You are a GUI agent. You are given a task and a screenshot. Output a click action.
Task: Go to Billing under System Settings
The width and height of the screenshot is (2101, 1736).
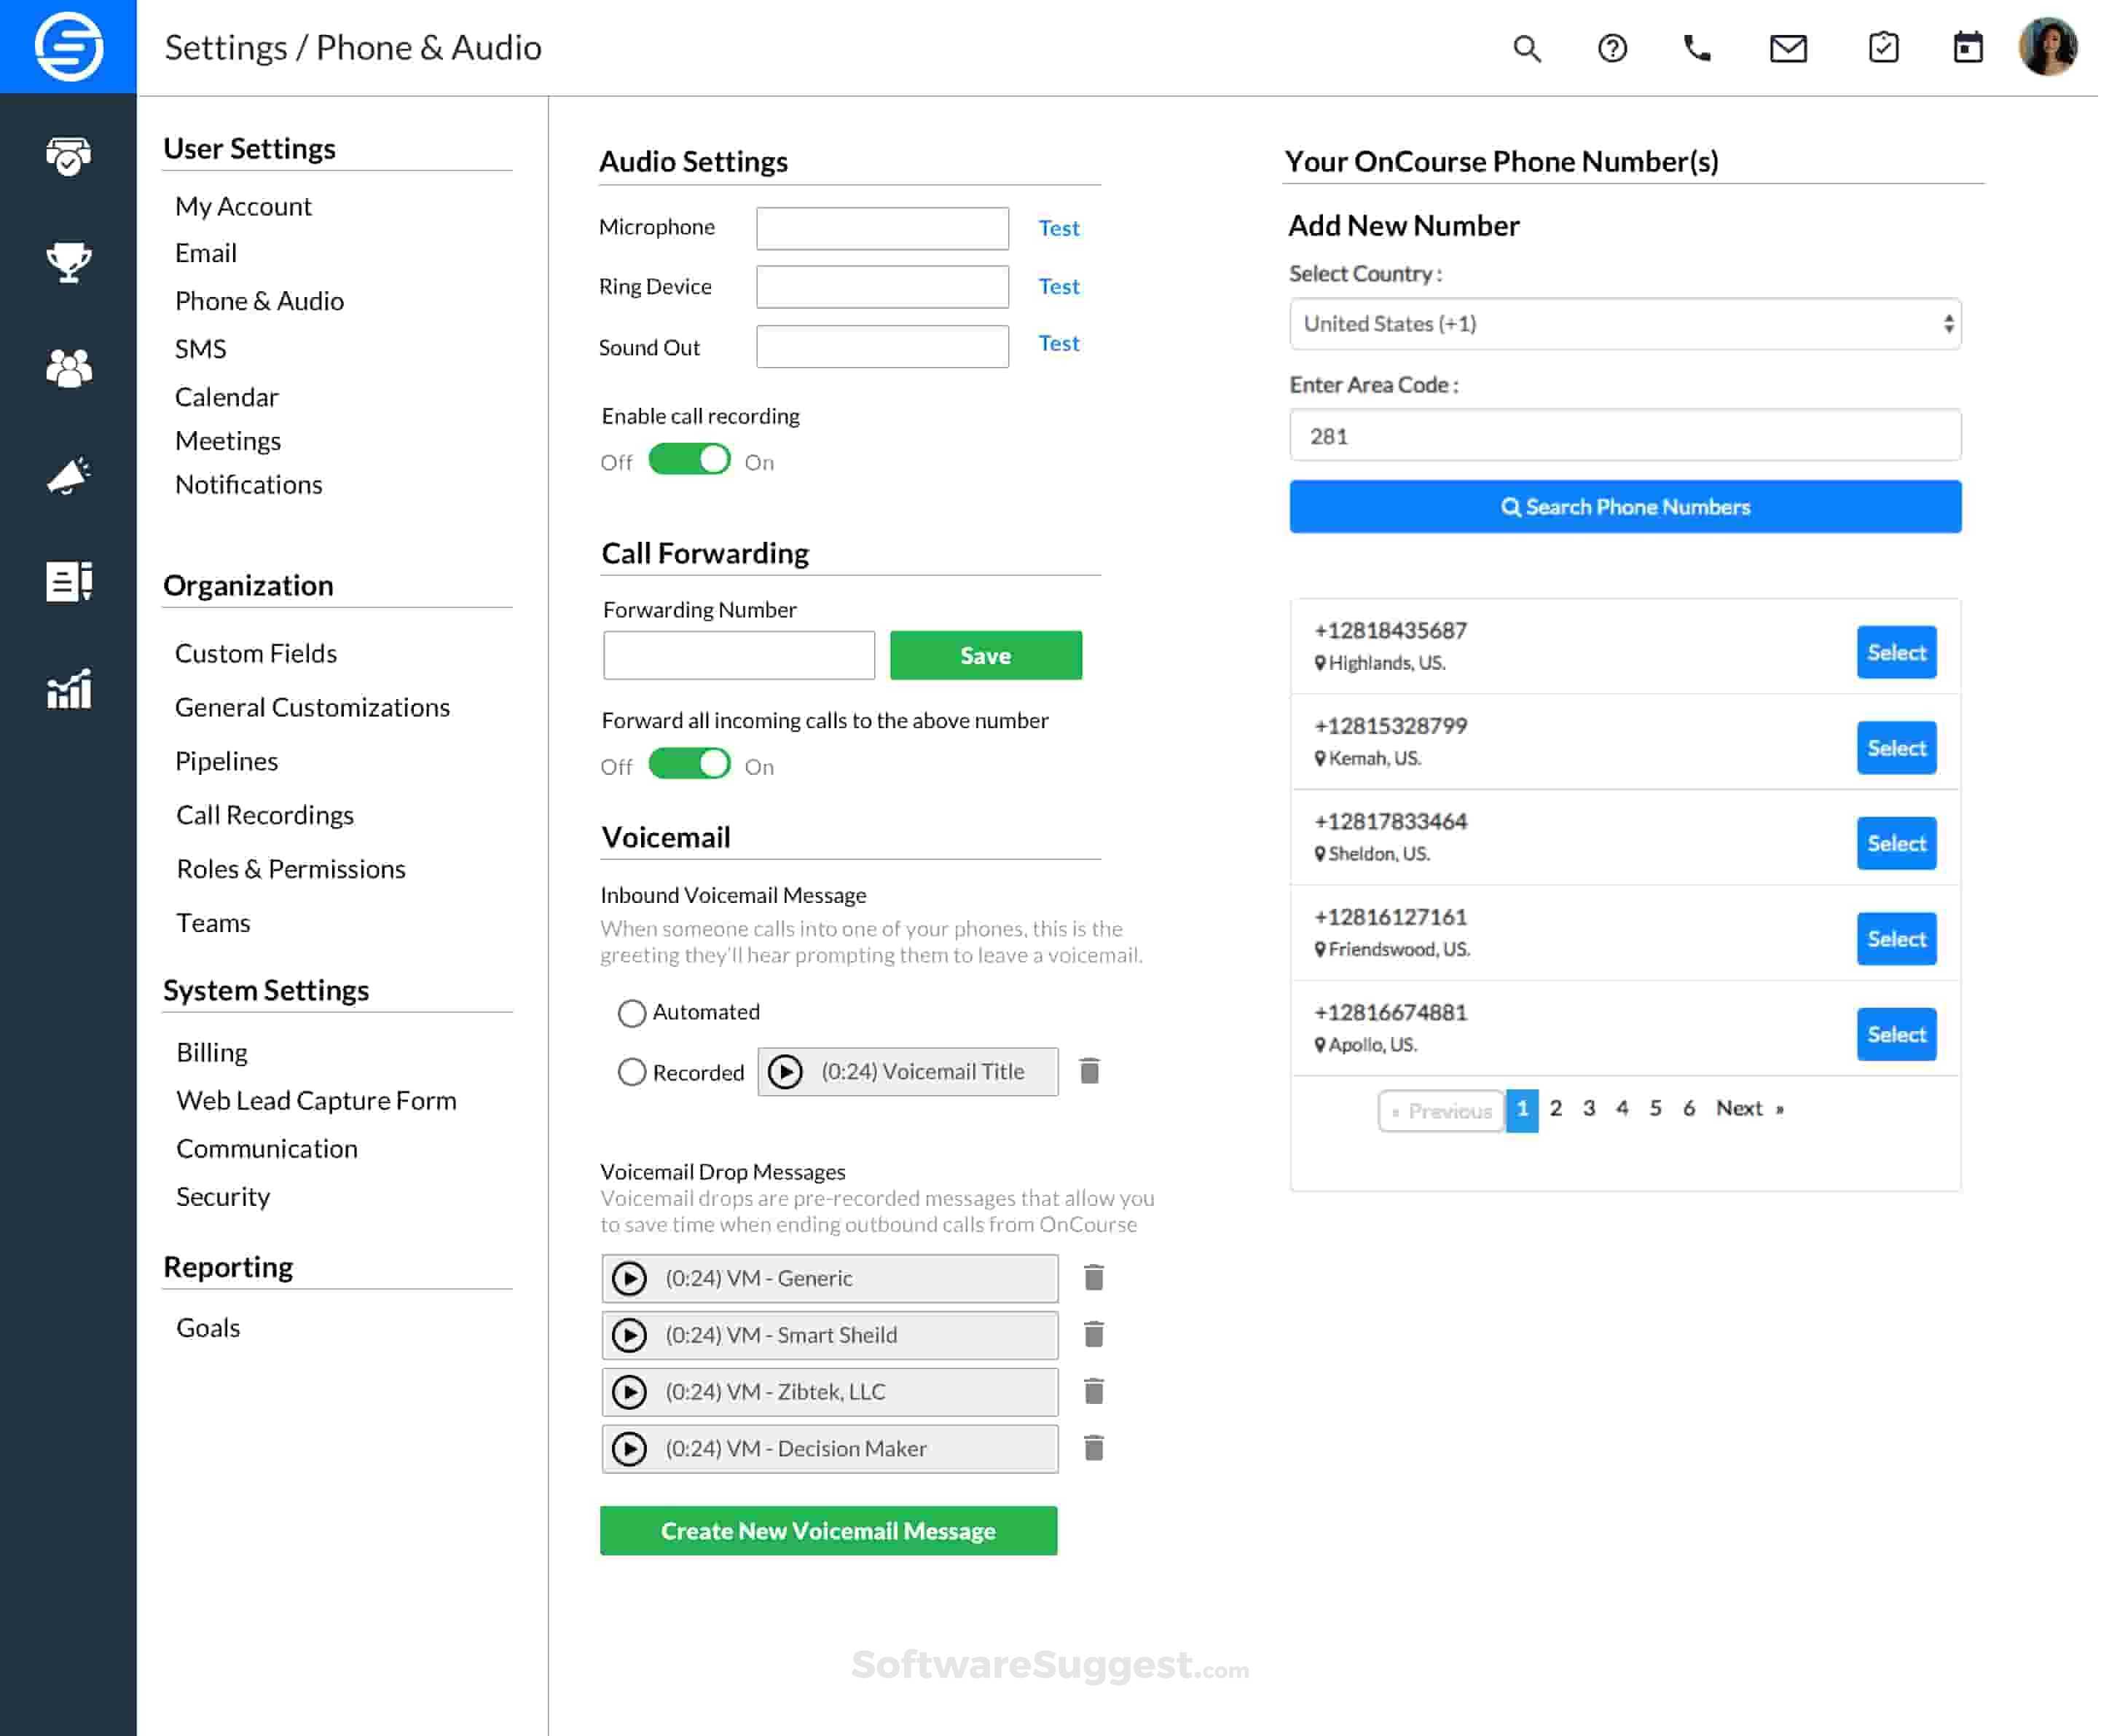(211, 1052)
